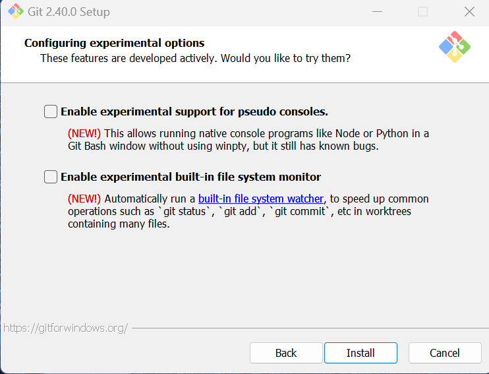Screen dimensions: 489x374
Task: Open the https://gitforwindows.org/ link
Action: 65,328
